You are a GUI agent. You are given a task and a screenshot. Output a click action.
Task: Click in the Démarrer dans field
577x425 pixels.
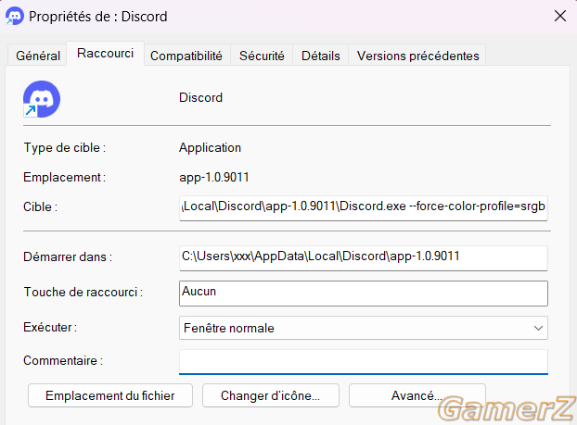[x=364, y=258]
